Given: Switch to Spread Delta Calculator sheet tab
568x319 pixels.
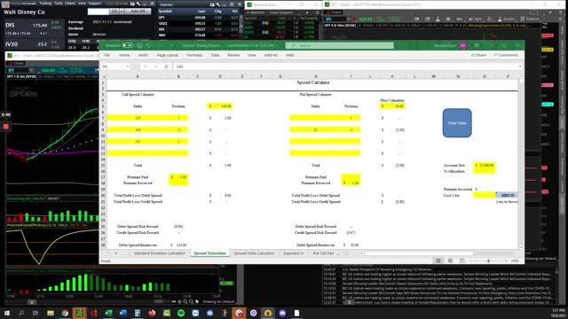Looking at the screenshot, I should coord(254,253).
